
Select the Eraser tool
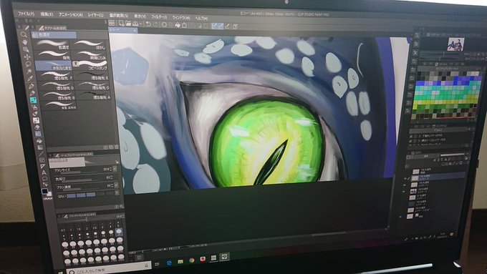tap(37, 127)
